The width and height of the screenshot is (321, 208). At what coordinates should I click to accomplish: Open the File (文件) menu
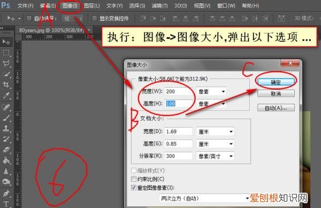click(x=25, y=6)
